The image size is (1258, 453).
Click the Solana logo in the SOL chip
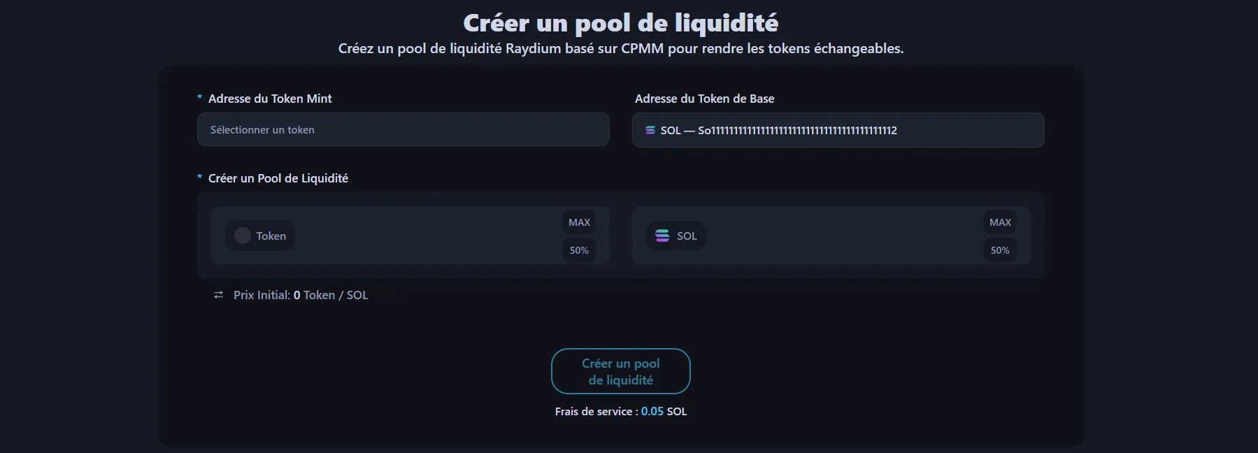(662, 236)
